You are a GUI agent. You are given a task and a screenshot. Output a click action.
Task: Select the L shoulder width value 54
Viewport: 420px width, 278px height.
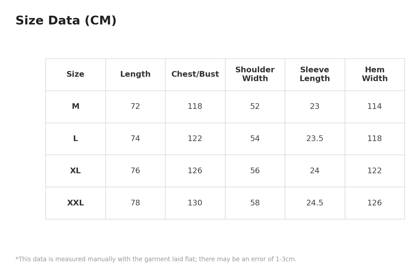pos(255,139)
